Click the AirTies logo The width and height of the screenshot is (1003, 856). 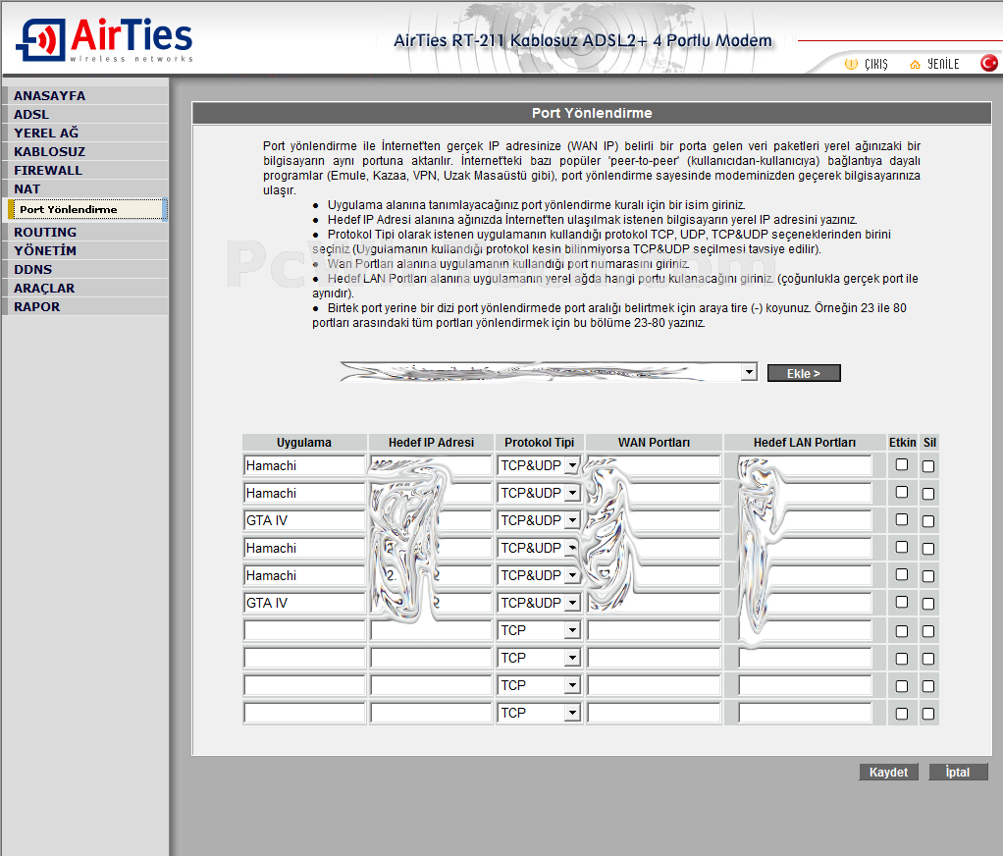(104, 39)
